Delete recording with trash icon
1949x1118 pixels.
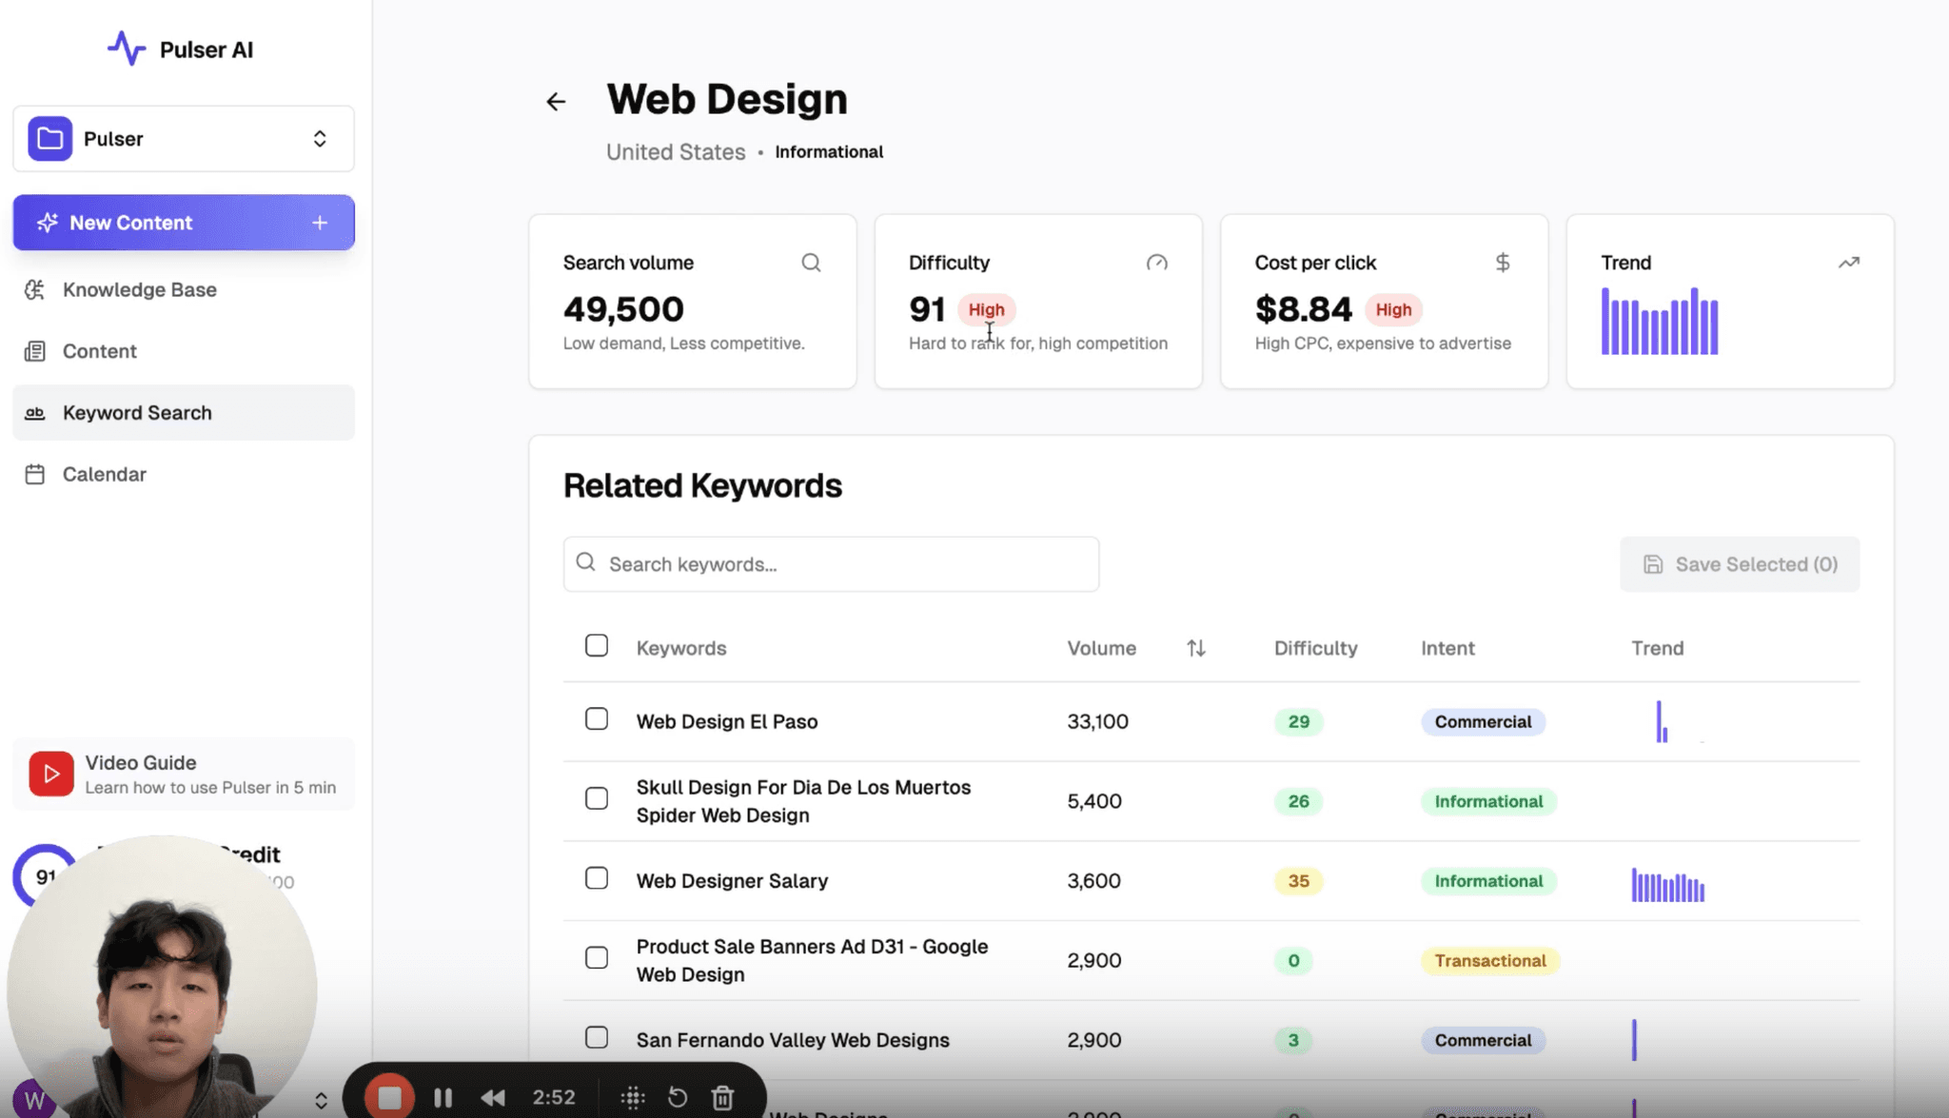(x=722, y=1097)
